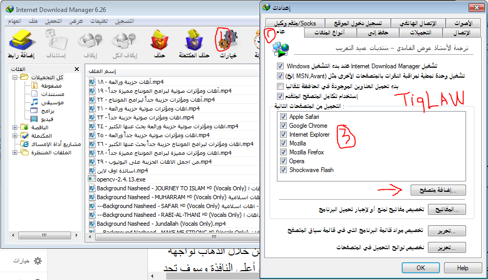488x280 pixels.
Task: Collapse the All Downloads (كل التحميلات) tree node
Action: 15,77
